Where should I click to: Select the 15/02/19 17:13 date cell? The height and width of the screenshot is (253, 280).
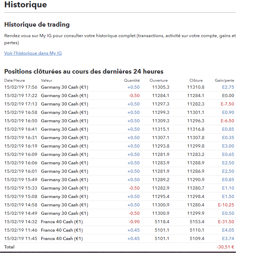click(x=21, y=104)
